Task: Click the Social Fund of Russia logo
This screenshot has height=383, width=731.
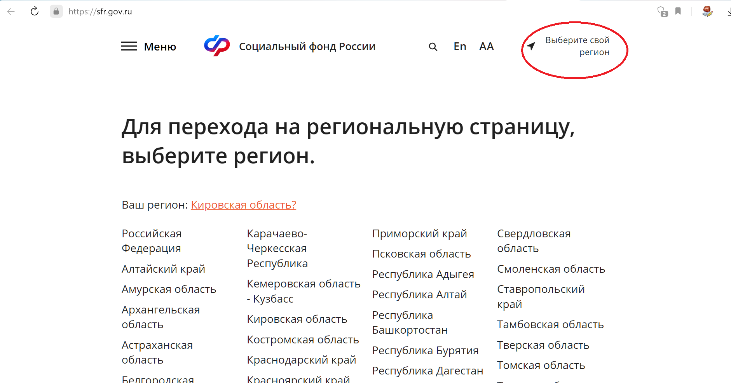Action: point(217,46)
